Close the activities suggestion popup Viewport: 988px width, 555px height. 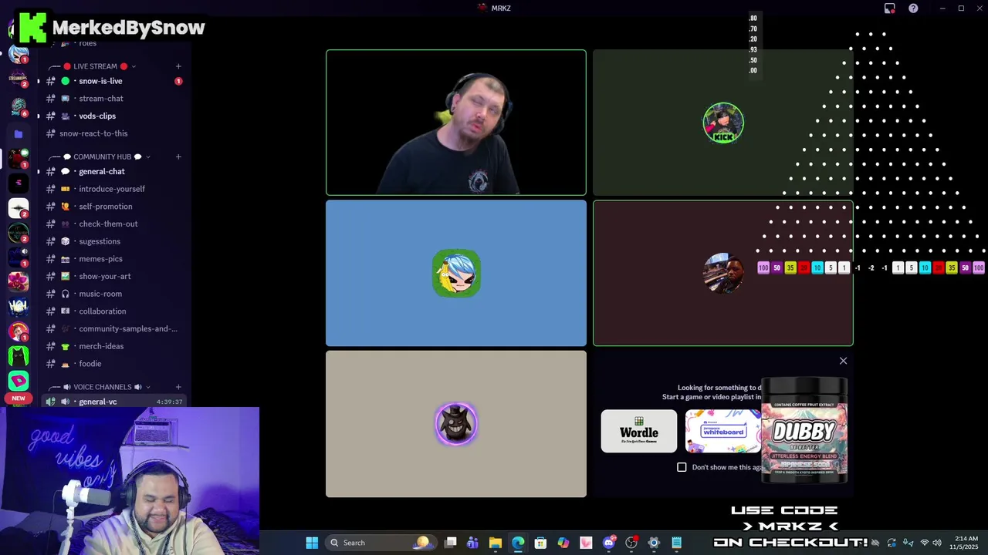pyautogui.click(x=843, y=361)
